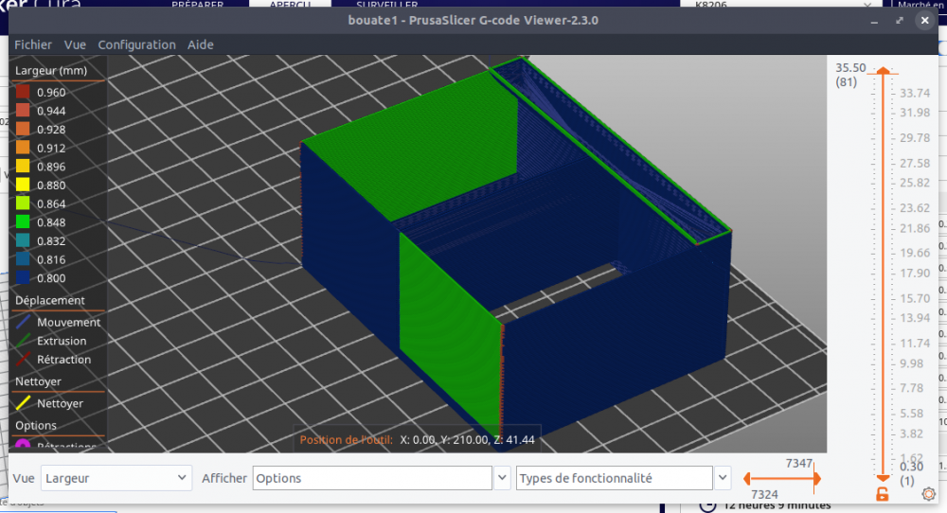Viewport: 947px width, 513px height.
Task: Click the 0.944 width color swatch
Action: tap(23, 111)
